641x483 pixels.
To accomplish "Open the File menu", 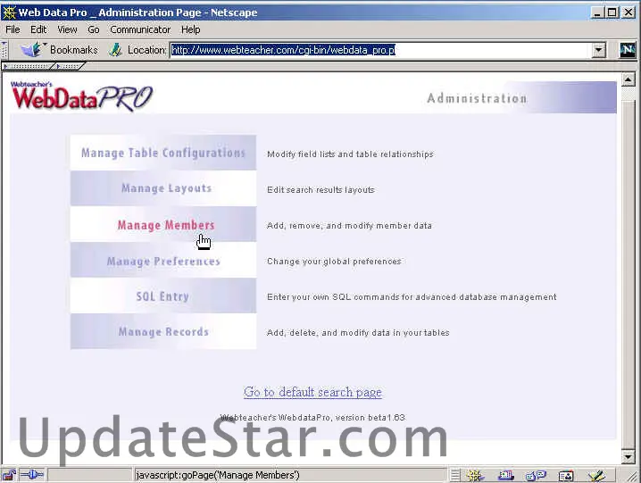I will 12,29.
